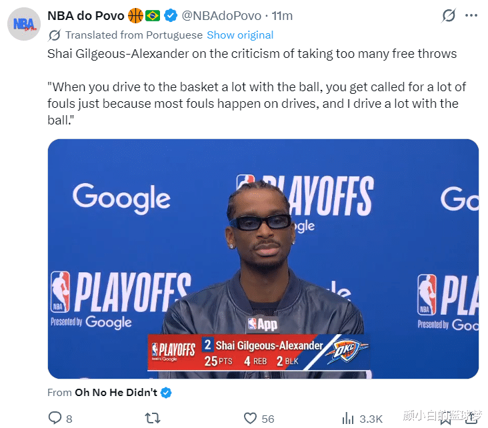Click the Brazil flag emoji in the name
The width and height of the screenshot is (488, 428).
[x=153, y=15]
